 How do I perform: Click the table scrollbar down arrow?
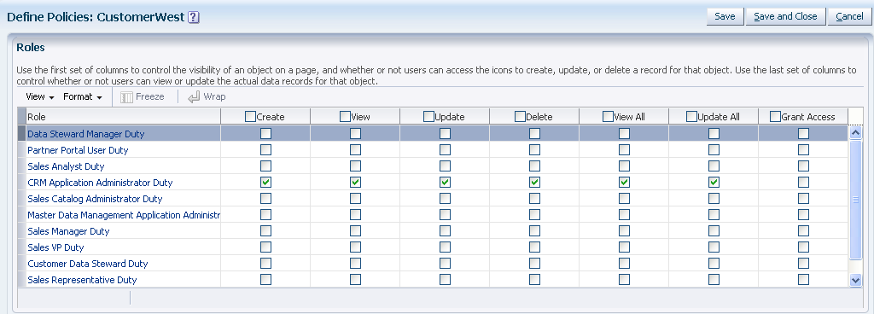pos(855,281)
